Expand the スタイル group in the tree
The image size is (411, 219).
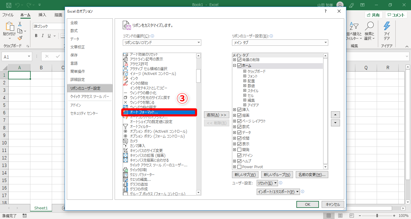point(245,91)
